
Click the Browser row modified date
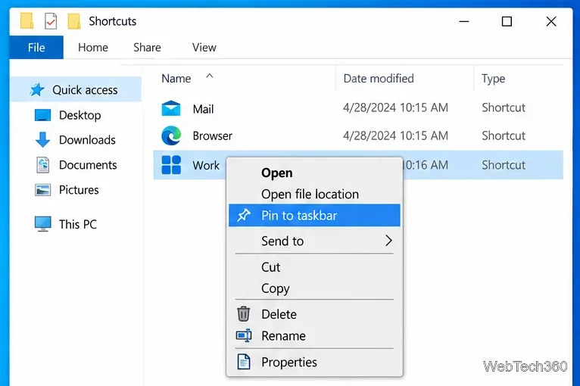pos(395,135)
